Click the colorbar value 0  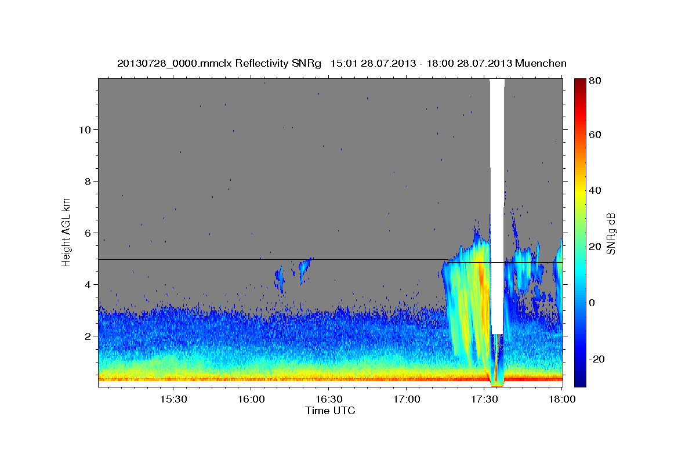tap(593, 303)
